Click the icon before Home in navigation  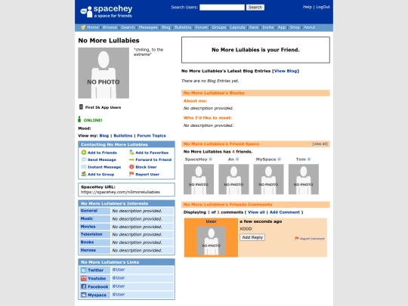pyautogui.click(x=83, y=27)
